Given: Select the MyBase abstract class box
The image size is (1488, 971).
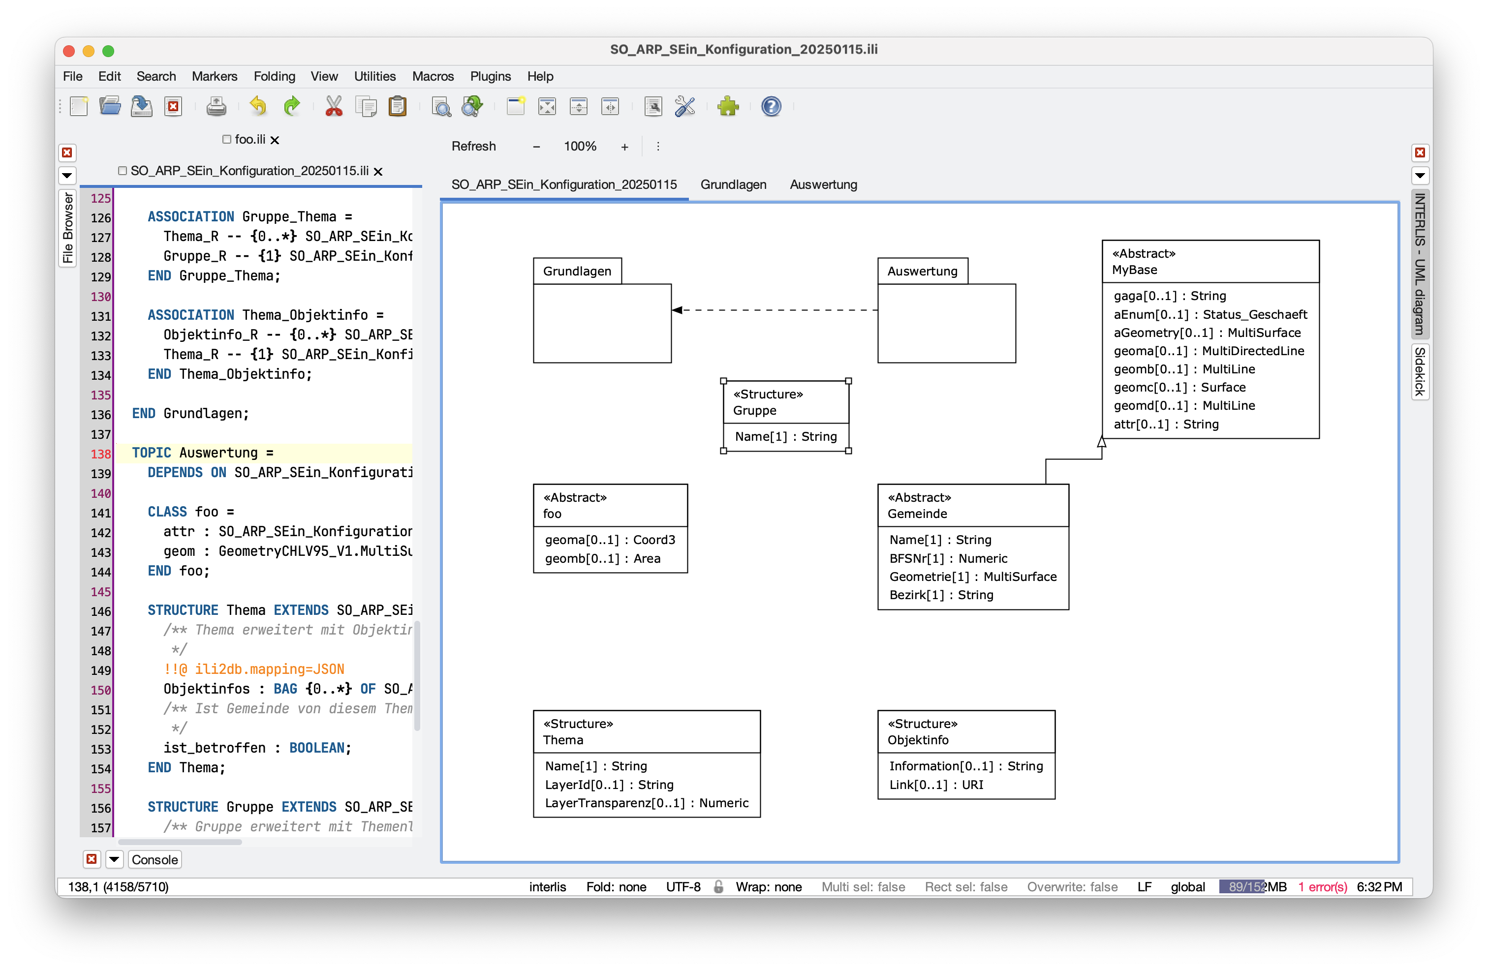Looking at the screenshot, I should point(1210,339).
